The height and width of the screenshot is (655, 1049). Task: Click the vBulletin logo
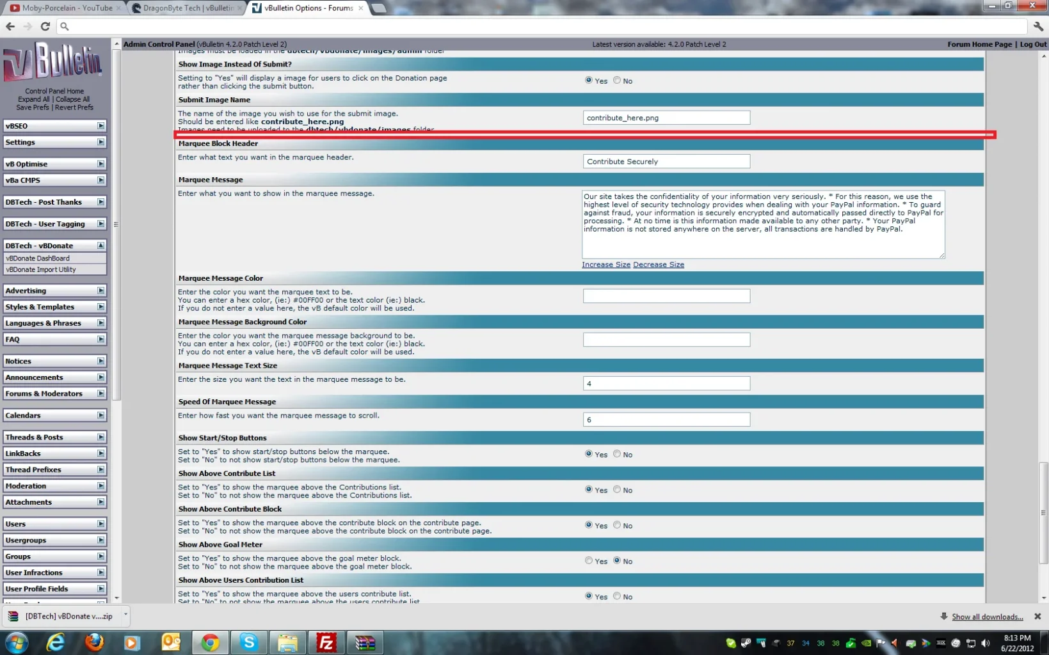53,62
